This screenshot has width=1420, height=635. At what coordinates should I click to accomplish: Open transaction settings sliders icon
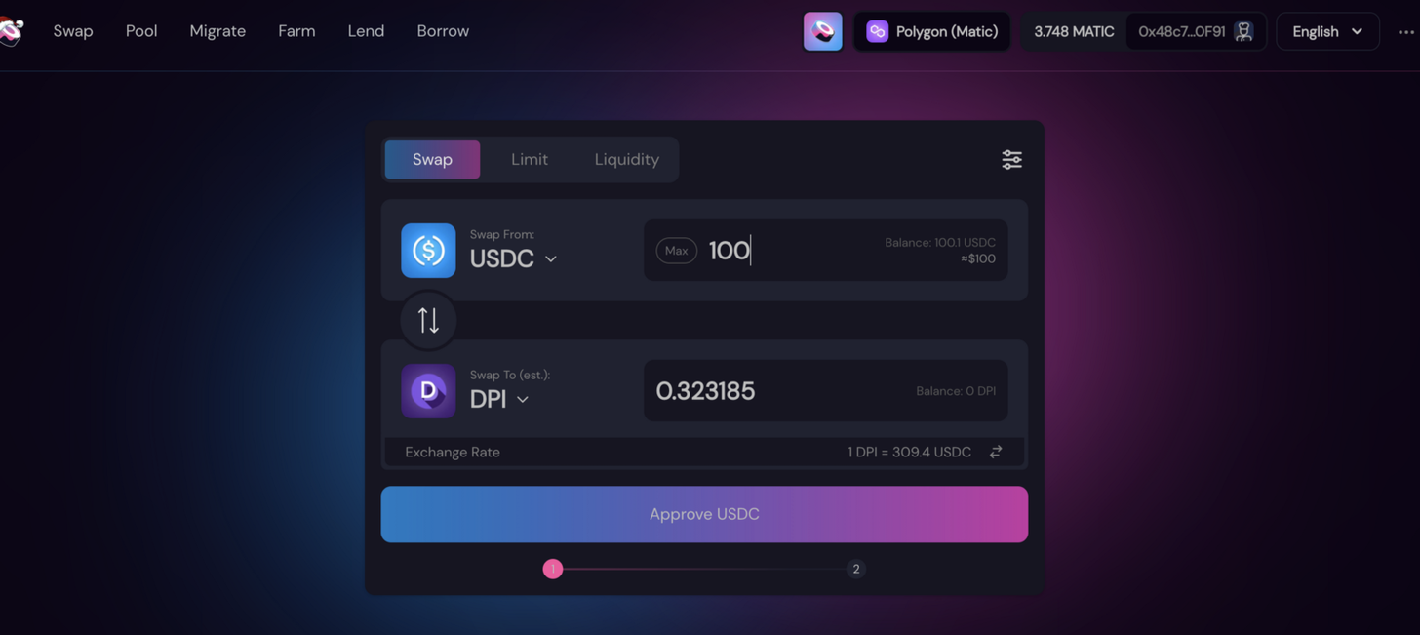point(1011,159)
